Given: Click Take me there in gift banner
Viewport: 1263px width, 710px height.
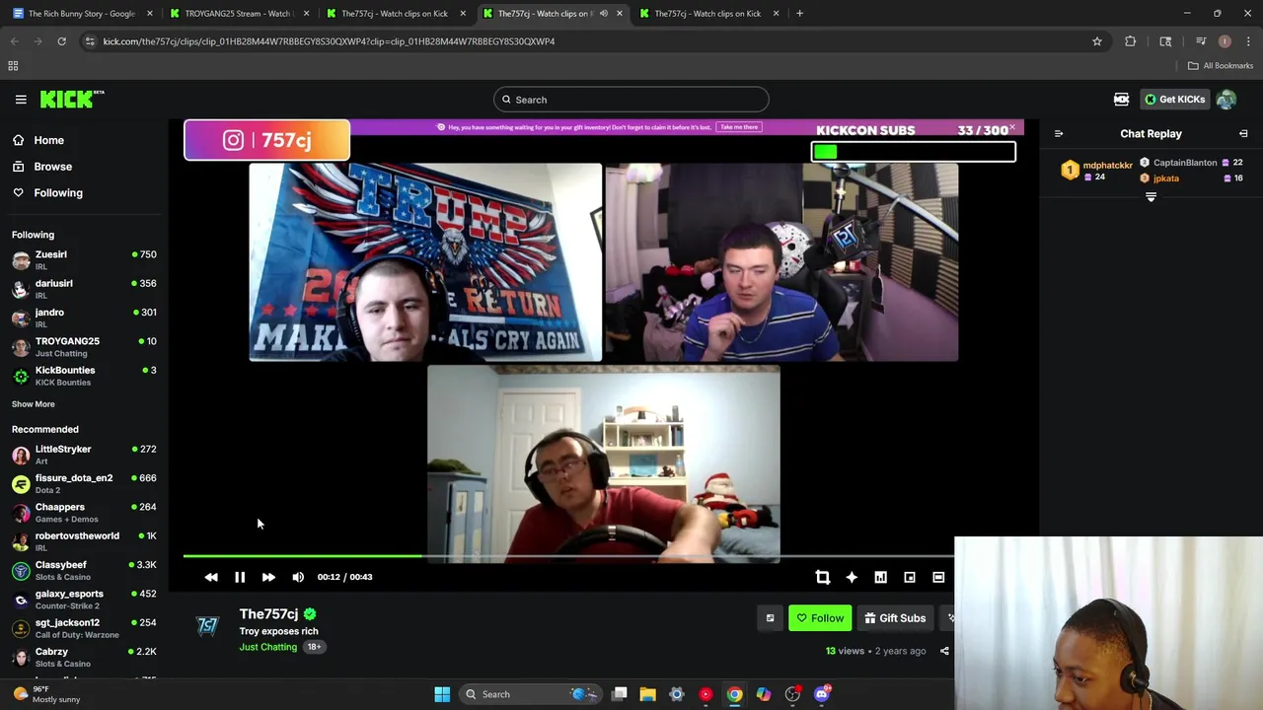Looking at the screenshot, I should click(739, 127).
